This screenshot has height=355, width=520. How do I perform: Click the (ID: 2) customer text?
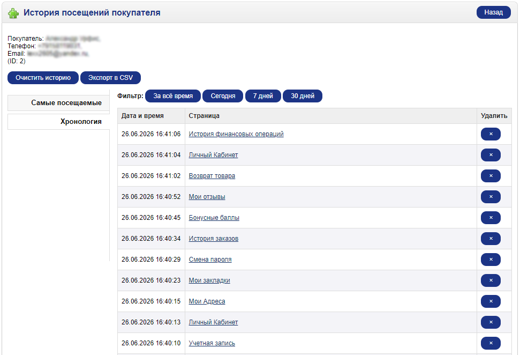[17, 62]
